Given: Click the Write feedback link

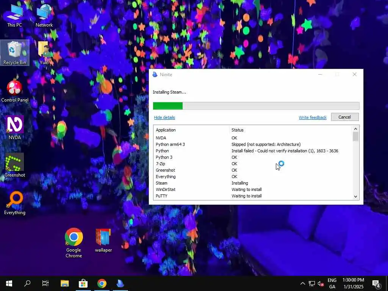Looking at the screenshot, I should point(313,117).
